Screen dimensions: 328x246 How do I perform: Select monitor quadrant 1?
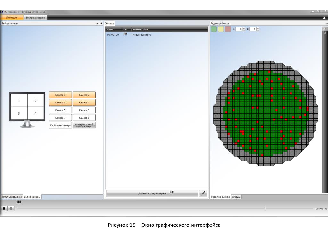19,101
